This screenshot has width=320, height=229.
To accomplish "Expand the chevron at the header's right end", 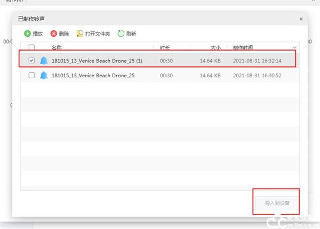I will click(x=295, y=47).
